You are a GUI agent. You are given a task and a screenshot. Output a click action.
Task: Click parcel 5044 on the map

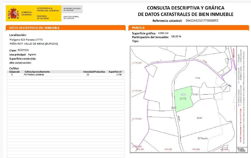(x=199, y=118)
